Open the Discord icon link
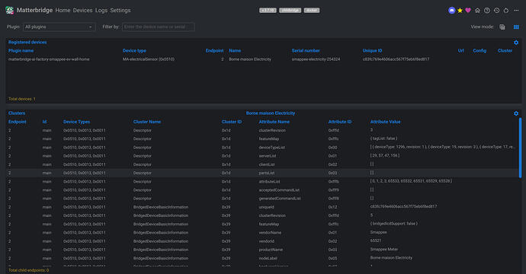The width and height of the screenshot is (526, 274). coord(451,11)
